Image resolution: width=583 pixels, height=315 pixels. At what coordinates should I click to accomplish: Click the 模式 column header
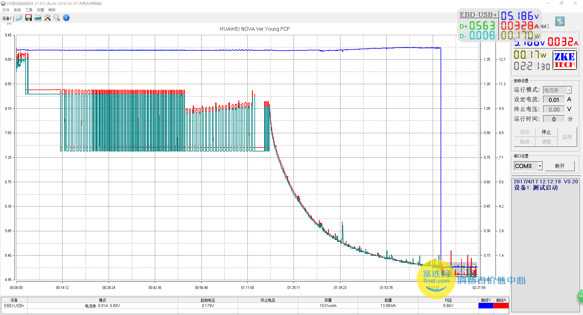point(103,300)
